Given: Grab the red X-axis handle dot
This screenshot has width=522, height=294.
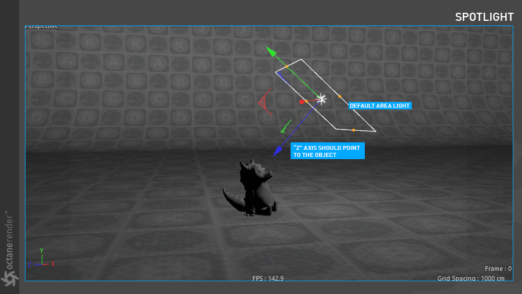Looking at the screenshot, I should (302, 102).
